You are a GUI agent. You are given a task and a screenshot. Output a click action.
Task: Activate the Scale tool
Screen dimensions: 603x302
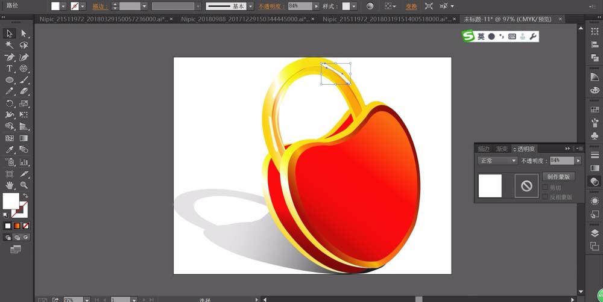click(24, 103)
